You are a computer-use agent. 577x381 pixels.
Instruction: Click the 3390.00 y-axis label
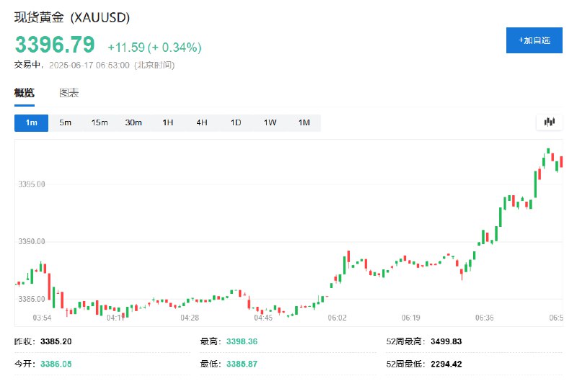pyautogui.click(x=32, y=242)
